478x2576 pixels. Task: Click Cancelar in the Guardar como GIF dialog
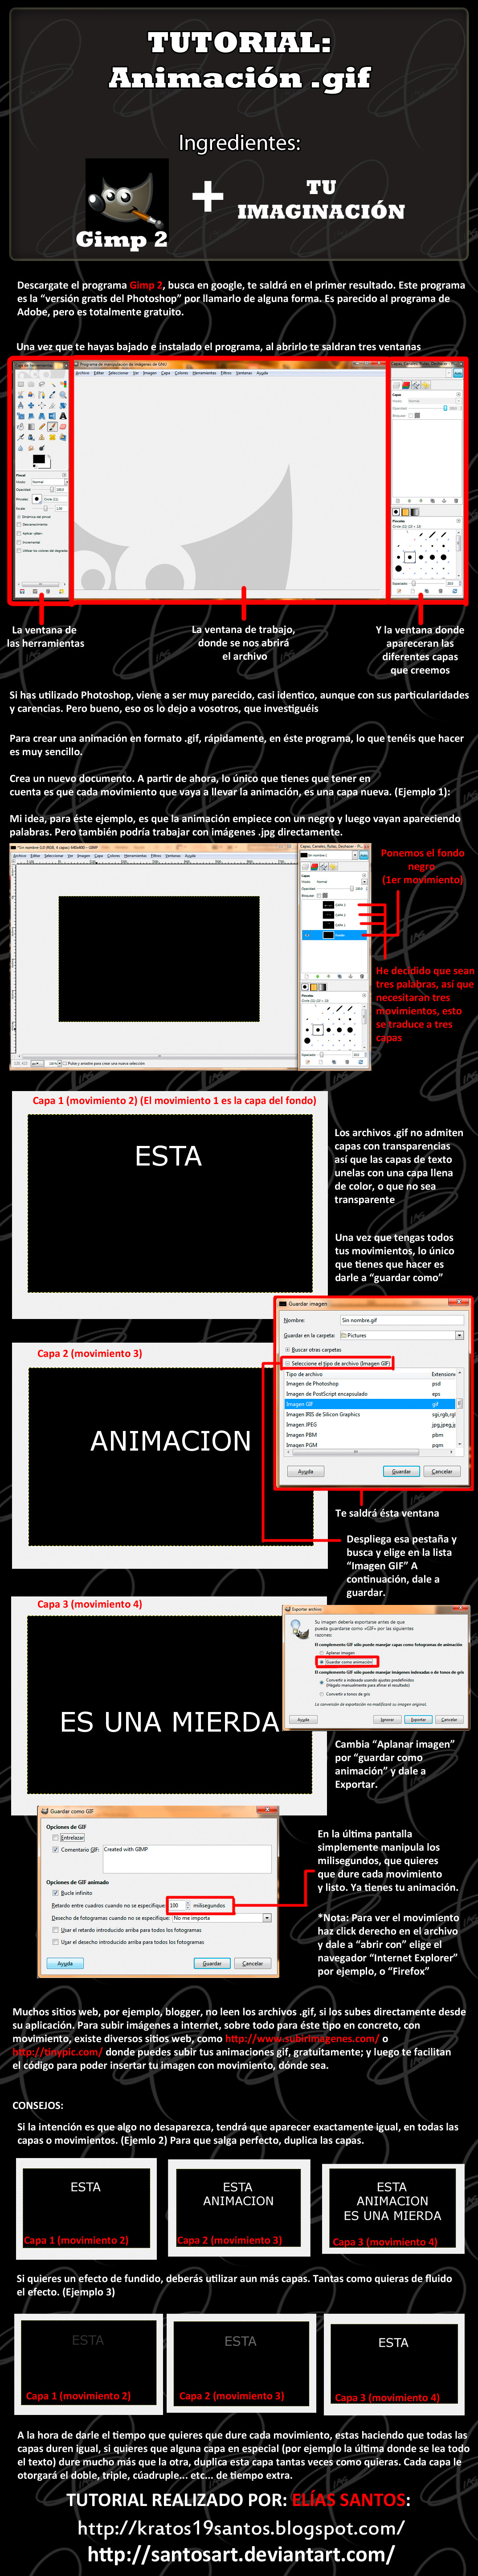253,1963
